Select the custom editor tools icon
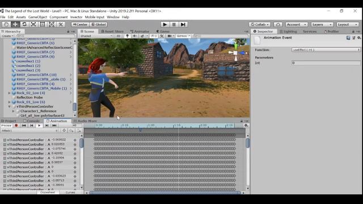Viewport: 363px width, 204px height. (61, 24)
